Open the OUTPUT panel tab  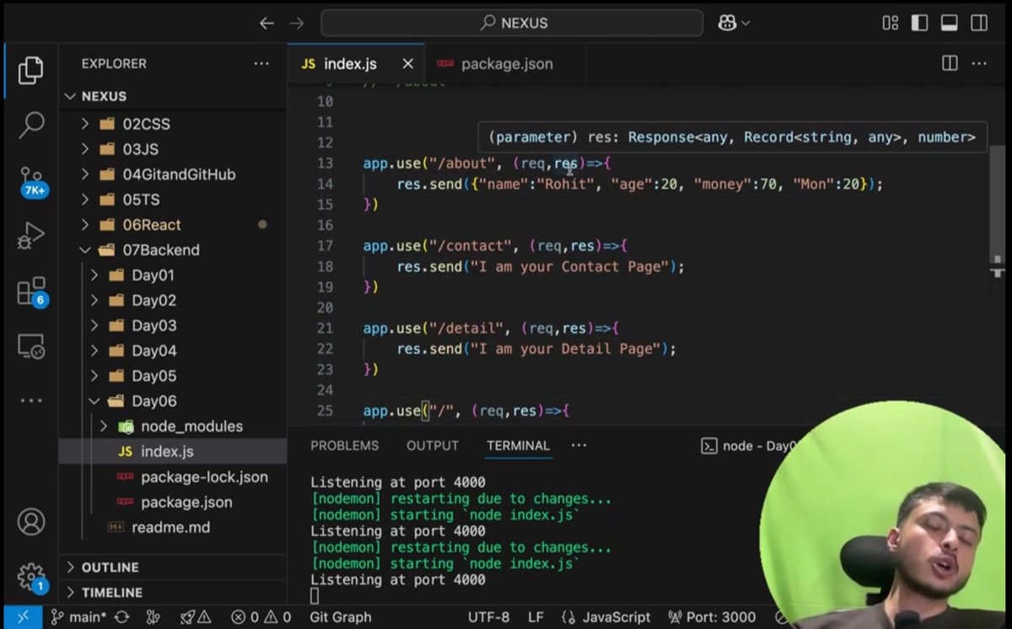(433, 446)
